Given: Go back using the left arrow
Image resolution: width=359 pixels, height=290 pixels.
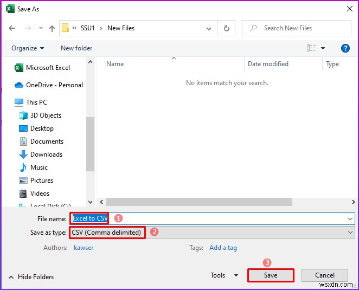Looking at the screenshot, I should (12, 28).
